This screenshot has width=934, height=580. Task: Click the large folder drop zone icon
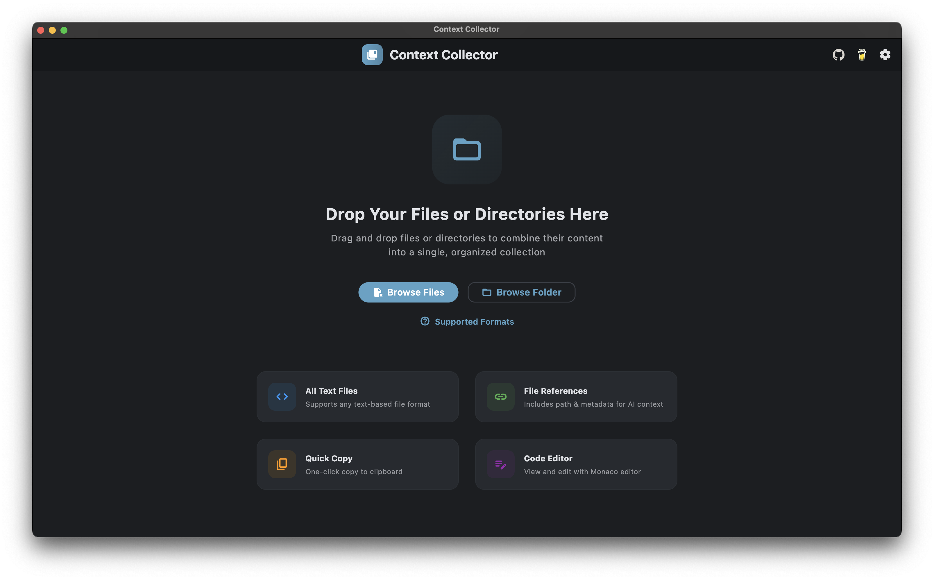click(466, 149)
